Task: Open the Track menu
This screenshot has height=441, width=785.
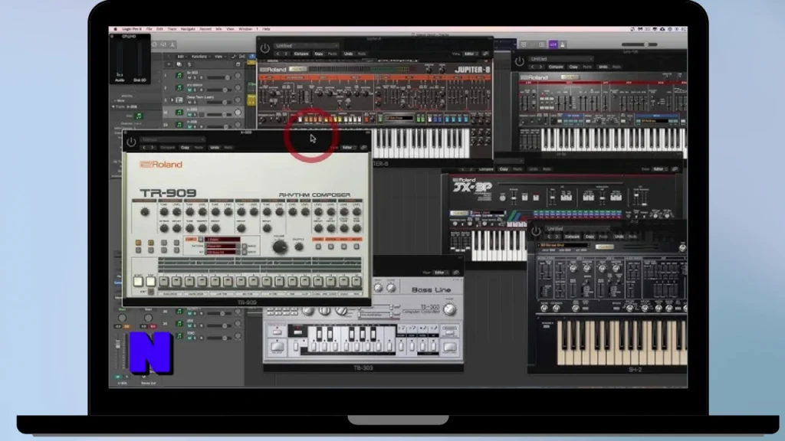Action: point(172,29)
